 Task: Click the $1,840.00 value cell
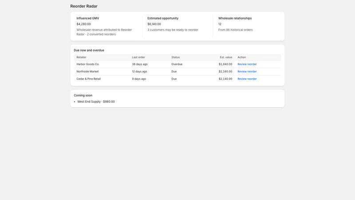point(225,64)
